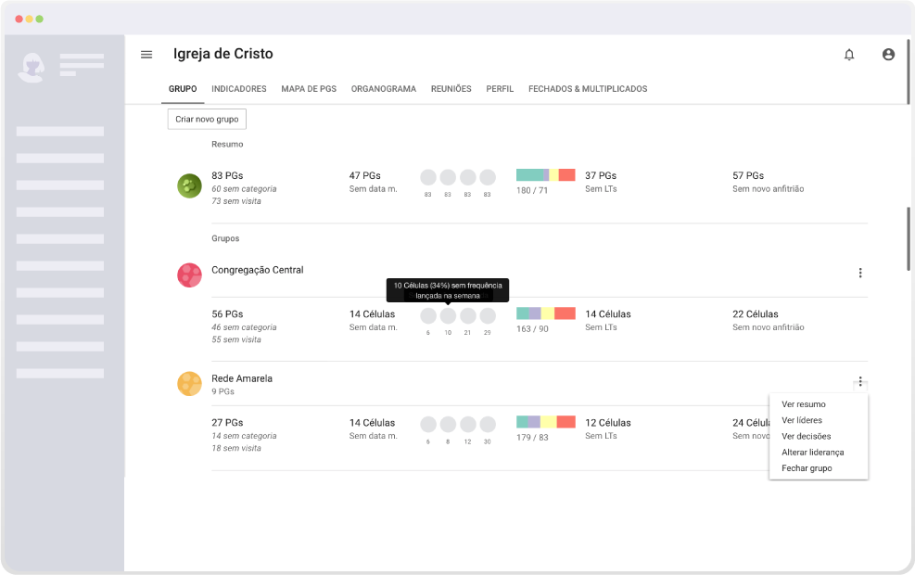Screen dimensions: 915x575
Task: Toggle Rede Amarela three-dot options menu
Action: coord(860,381)
